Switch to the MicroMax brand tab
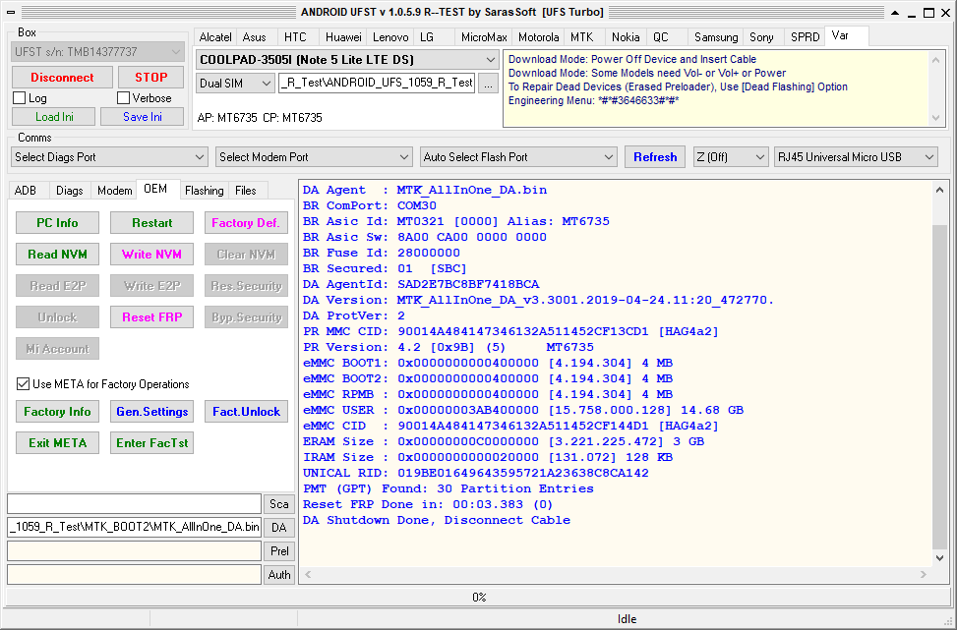Screen dimensions: 957x630 coord(483,37)
